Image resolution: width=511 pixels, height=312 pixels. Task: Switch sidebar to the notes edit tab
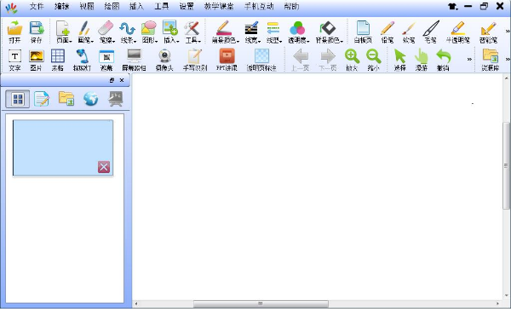coord(42,99)
